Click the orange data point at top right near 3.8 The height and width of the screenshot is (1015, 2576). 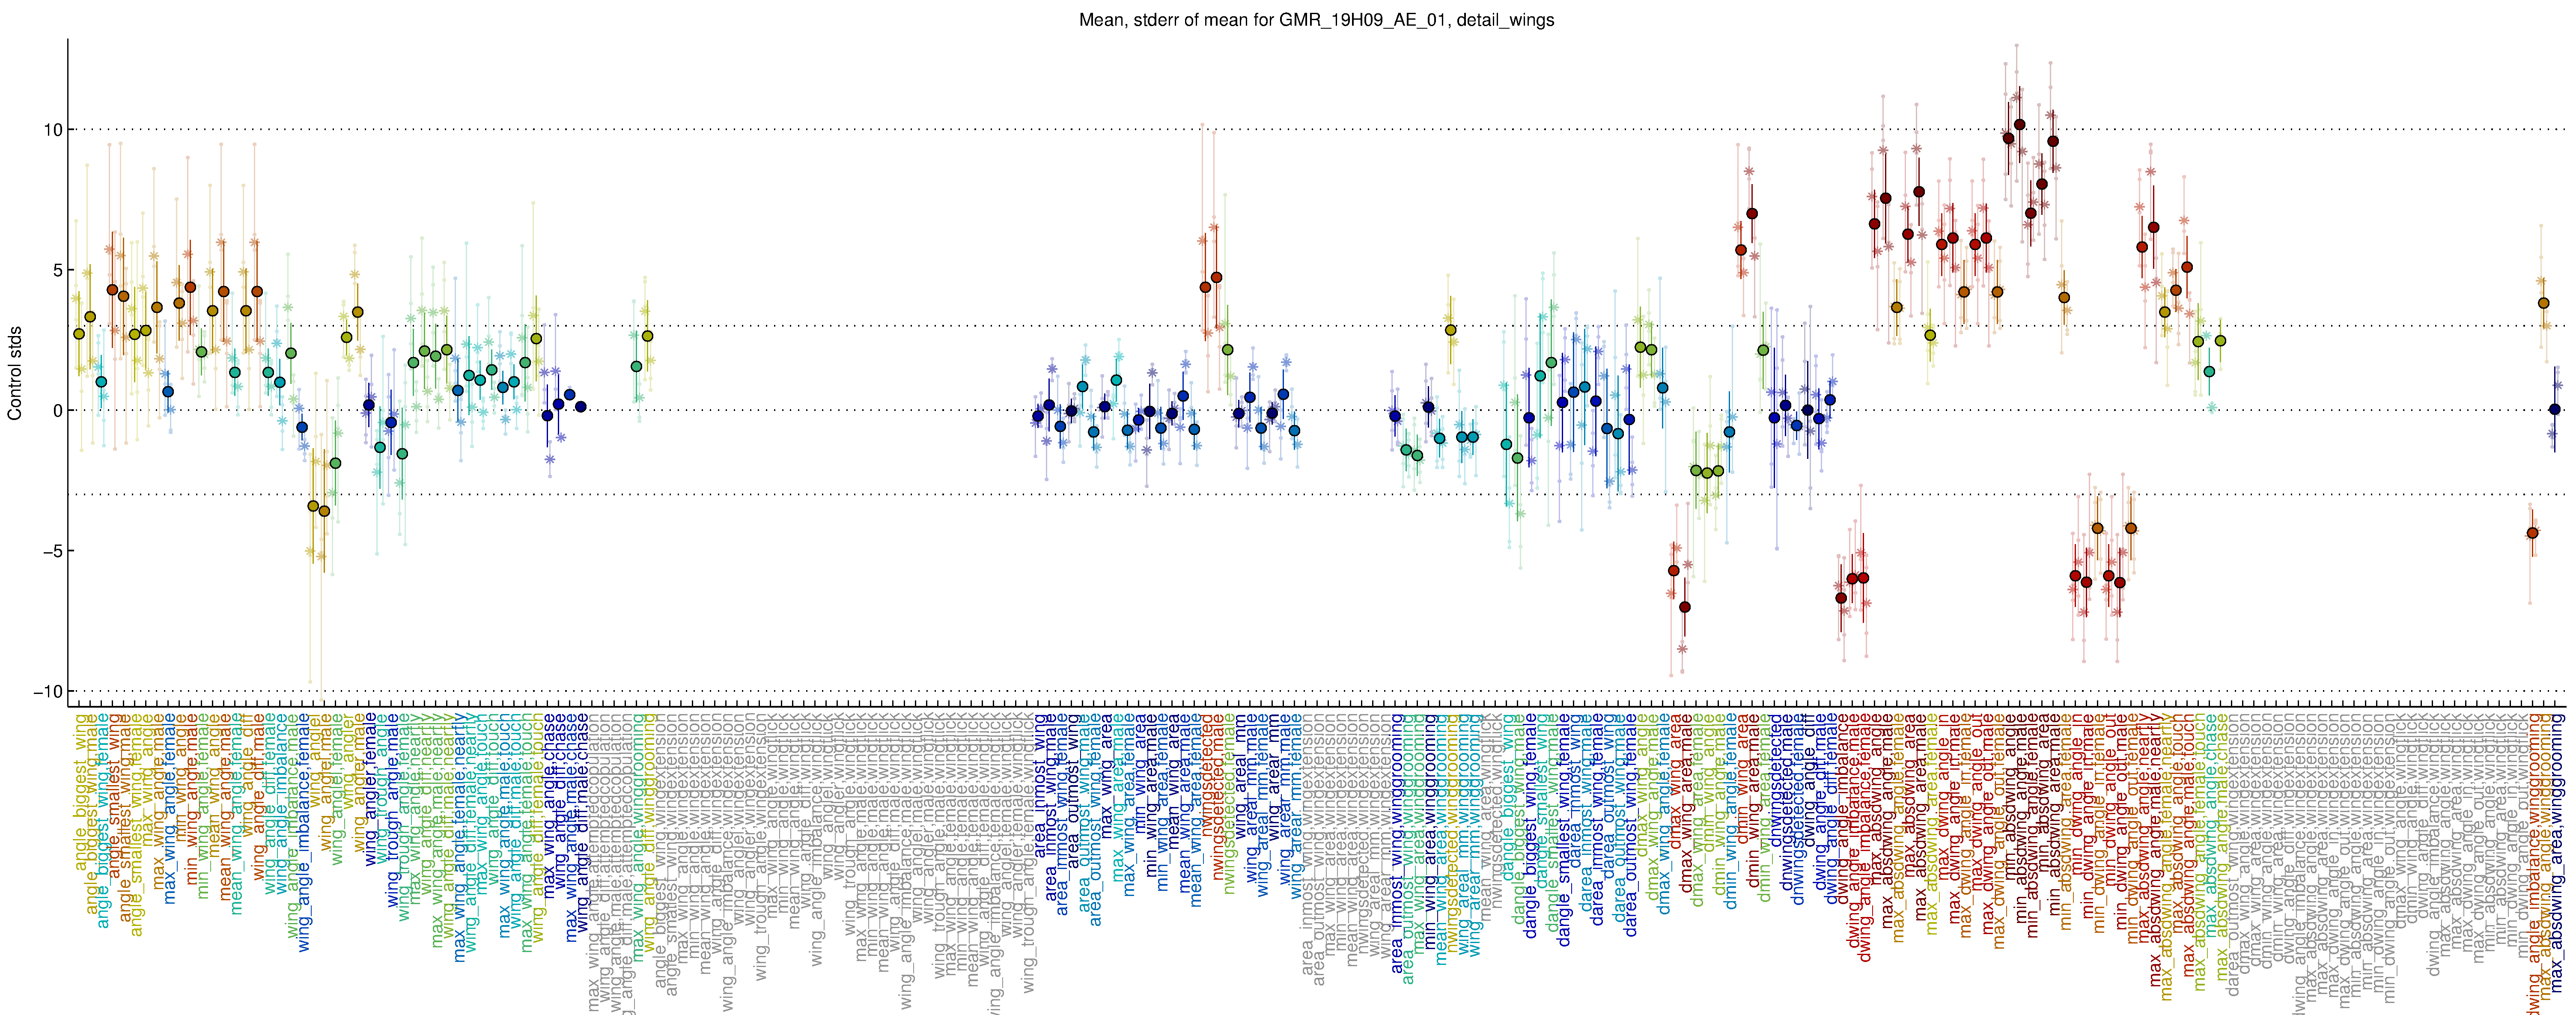click(2543, 303)
